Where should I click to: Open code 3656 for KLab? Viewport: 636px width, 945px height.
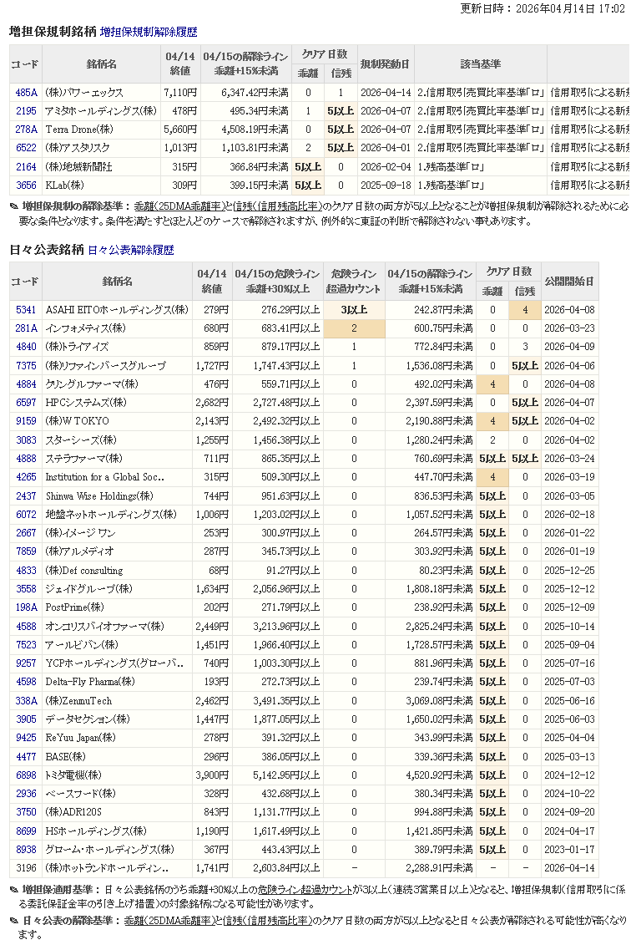coord(26,185)
